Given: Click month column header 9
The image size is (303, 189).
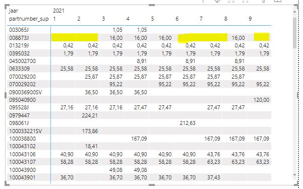Looking at the screenshot, I should tap(250, 19).
